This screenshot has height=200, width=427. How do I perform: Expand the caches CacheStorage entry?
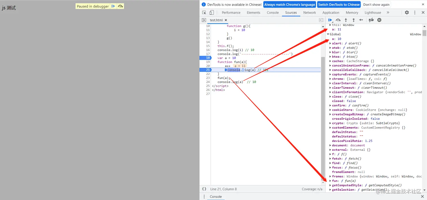click(330, 61)
